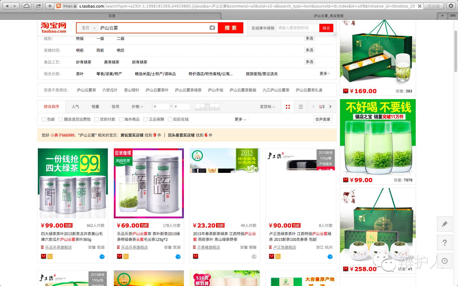This screenshot has width=458, height=286.
Task: Select the 销量 sort tab
Action: tap(95, 107)
